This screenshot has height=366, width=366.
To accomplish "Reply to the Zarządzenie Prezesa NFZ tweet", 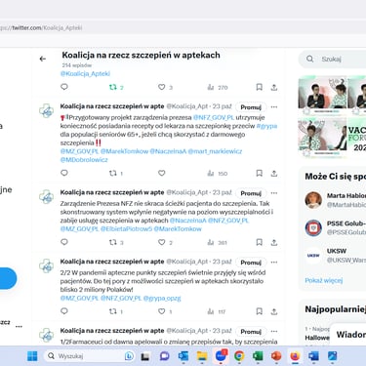I will point(64,242).
